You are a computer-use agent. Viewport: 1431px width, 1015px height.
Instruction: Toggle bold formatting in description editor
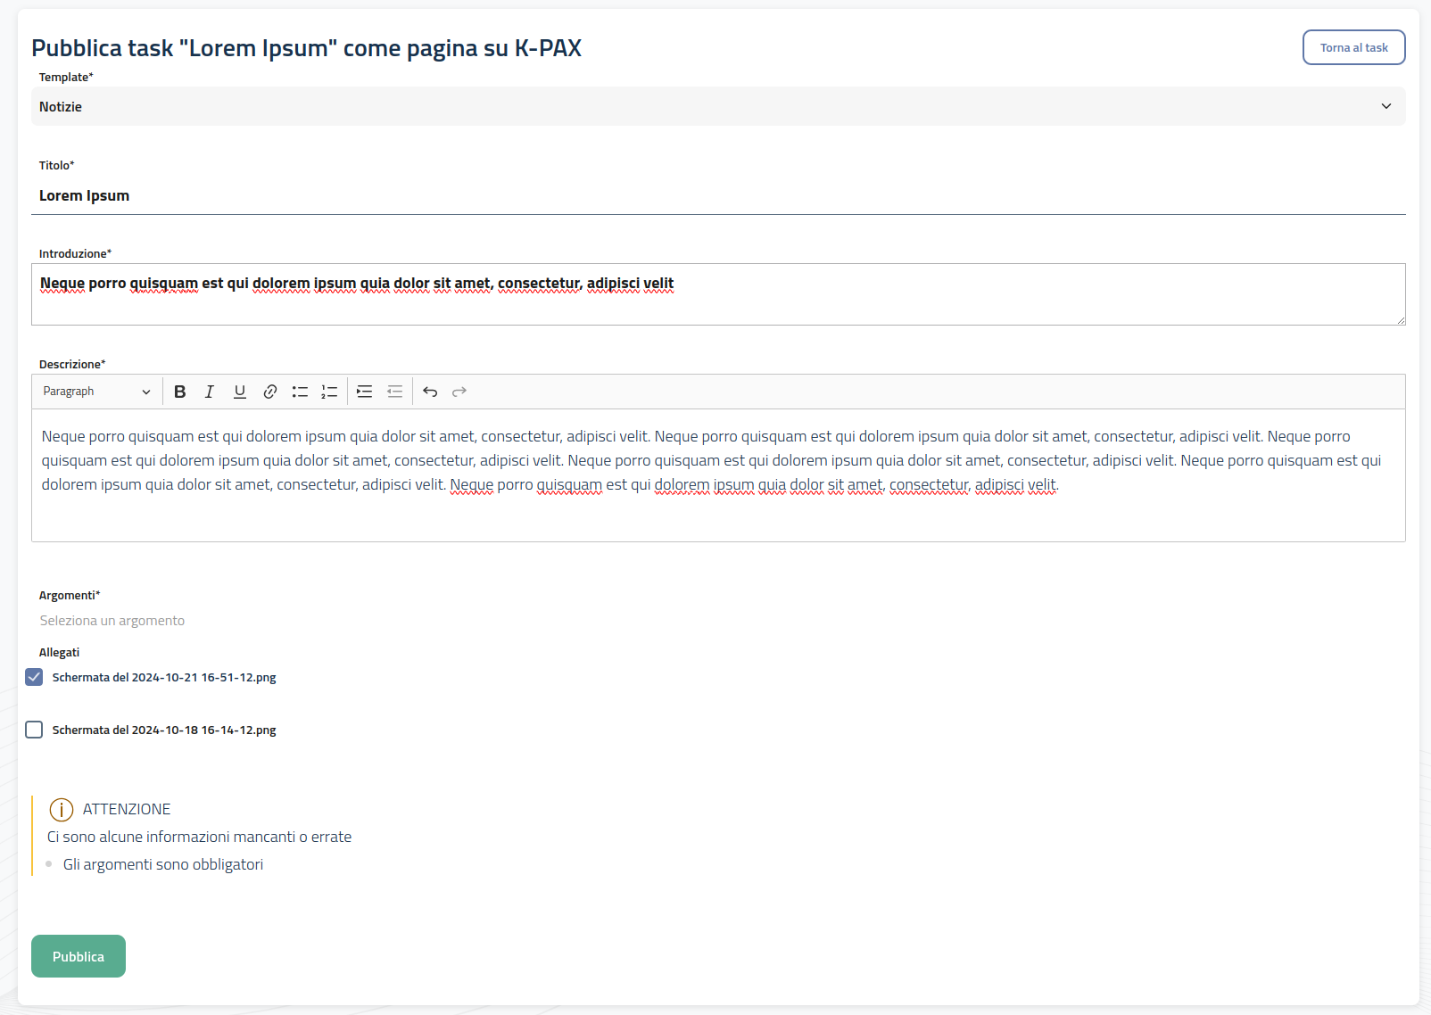point(180,392)
